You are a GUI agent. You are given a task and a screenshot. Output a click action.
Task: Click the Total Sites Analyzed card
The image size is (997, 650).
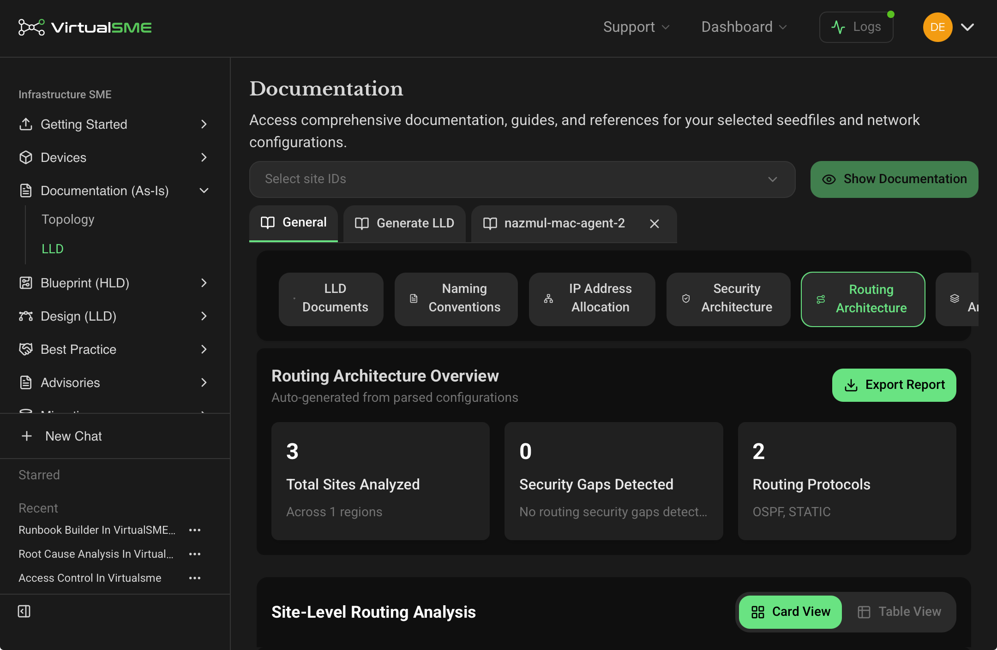coord(380,481)
